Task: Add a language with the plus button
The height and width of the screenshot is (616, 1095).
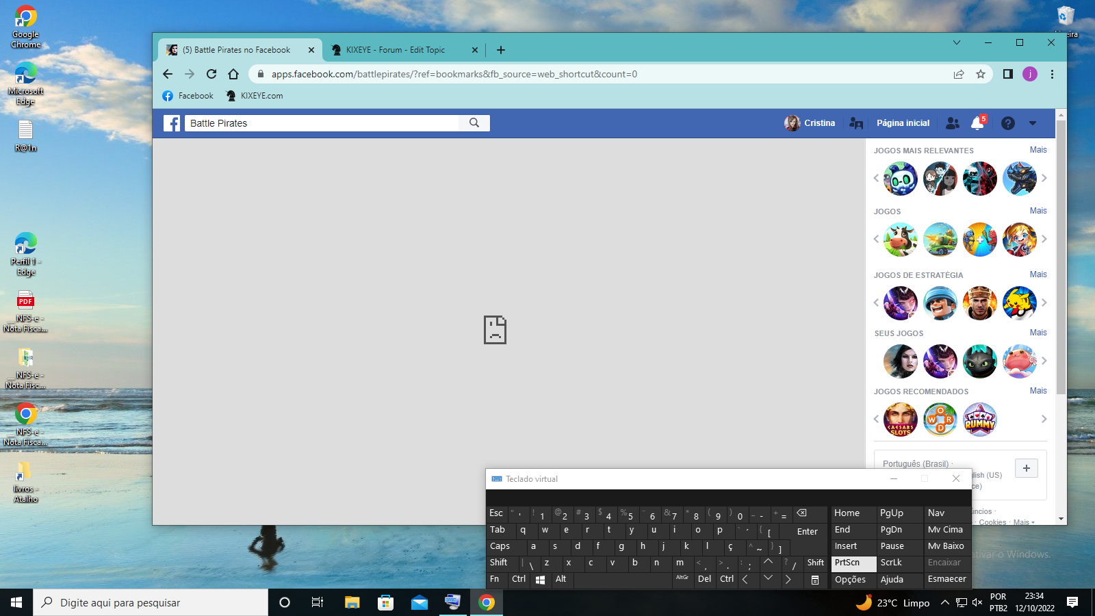Action: [1027, 468]
